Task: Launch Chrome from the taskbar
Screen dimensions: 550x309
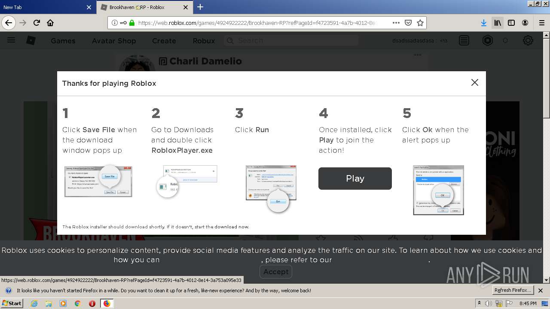Action: [78, 303]
